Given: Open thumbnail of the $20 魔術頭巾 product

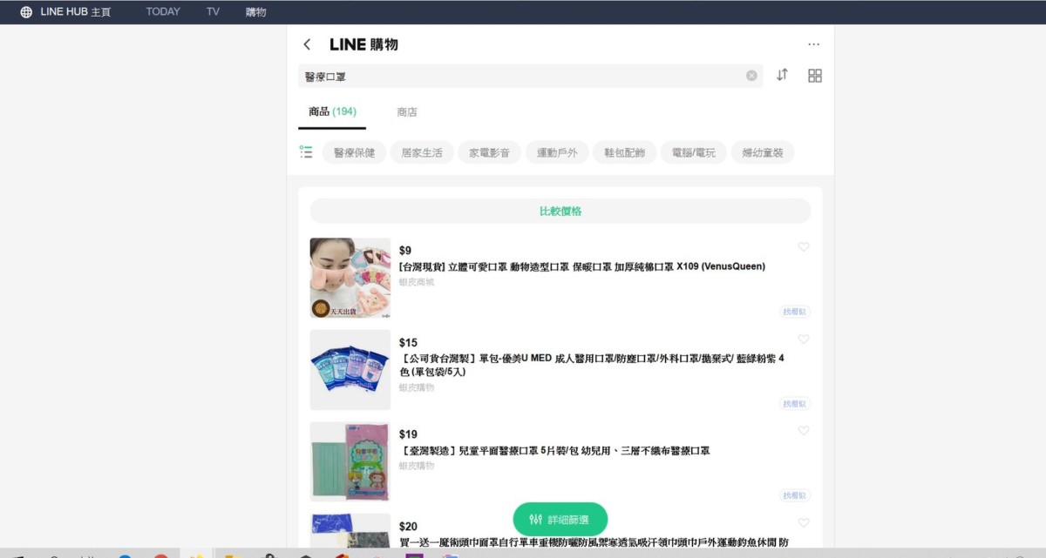Looking at the screenshot, I should [x=350, y=530].
